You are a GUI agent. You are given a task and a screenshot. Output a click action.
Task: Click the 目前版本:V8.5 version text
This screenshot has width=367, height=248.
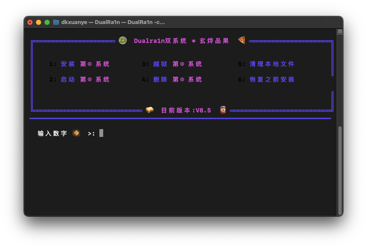(186, 110)
